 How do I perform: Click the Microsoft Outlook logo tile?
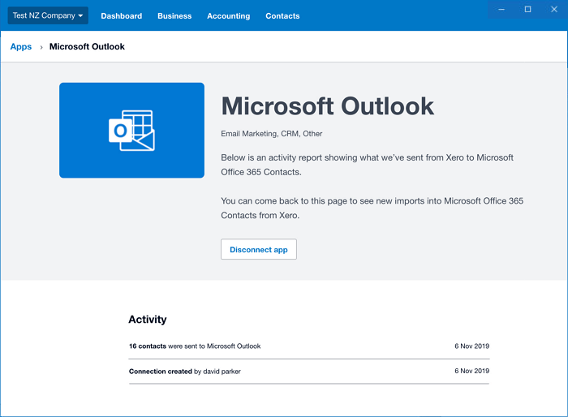click(x=131, y=131)
